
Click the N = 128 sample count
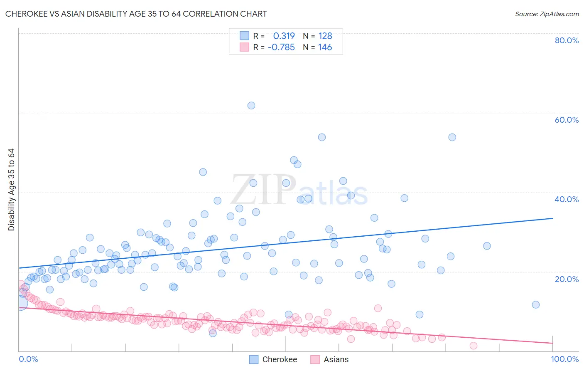pyautogui.click(x=317, y=36)
